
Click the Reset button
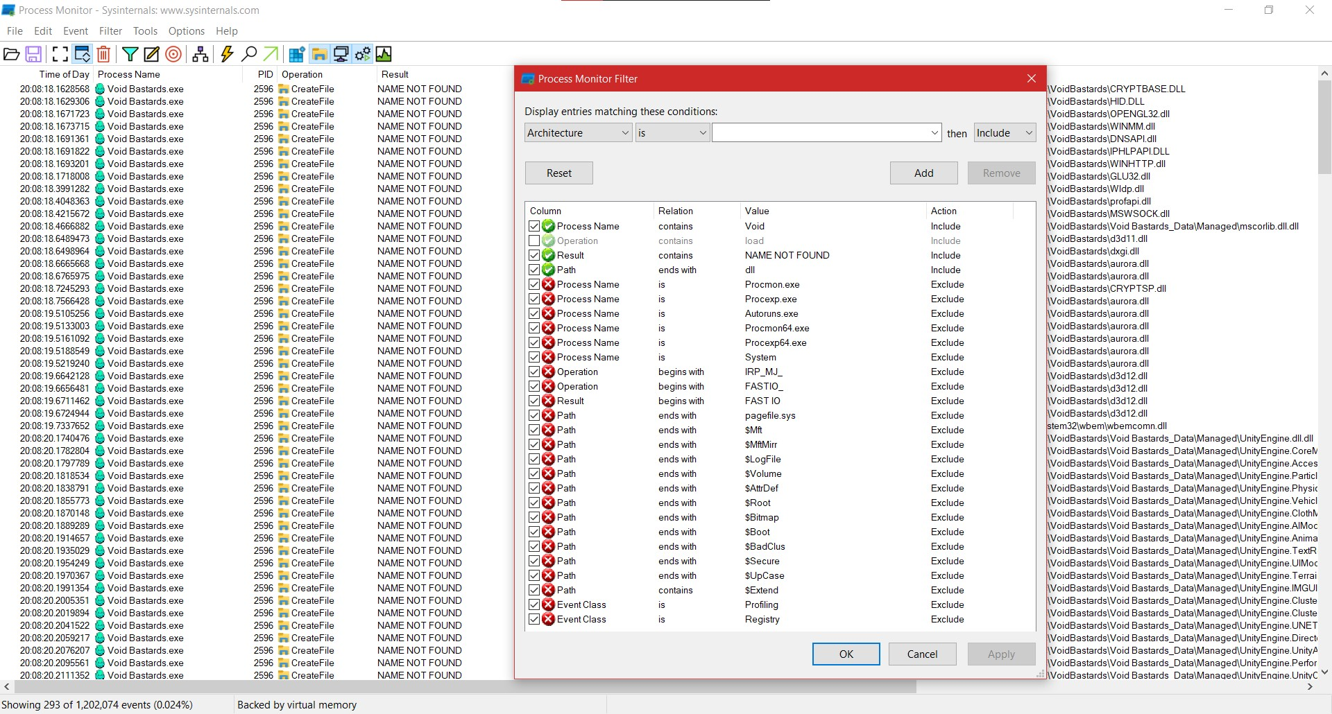click(559, 173)
